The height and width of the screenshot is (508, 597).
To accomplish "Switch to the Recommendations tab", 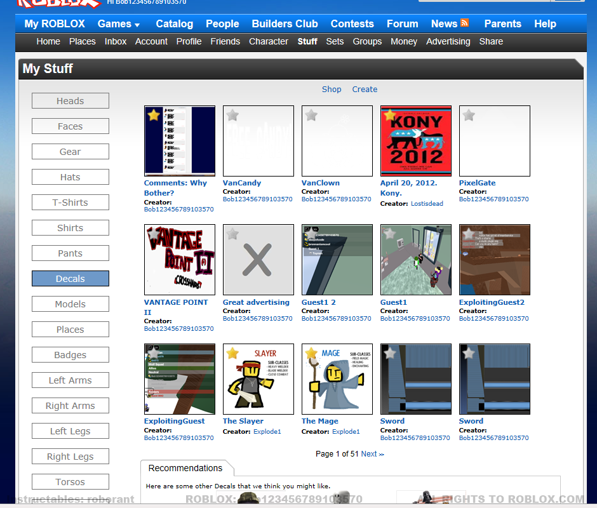I will click(x=187, y=468).
